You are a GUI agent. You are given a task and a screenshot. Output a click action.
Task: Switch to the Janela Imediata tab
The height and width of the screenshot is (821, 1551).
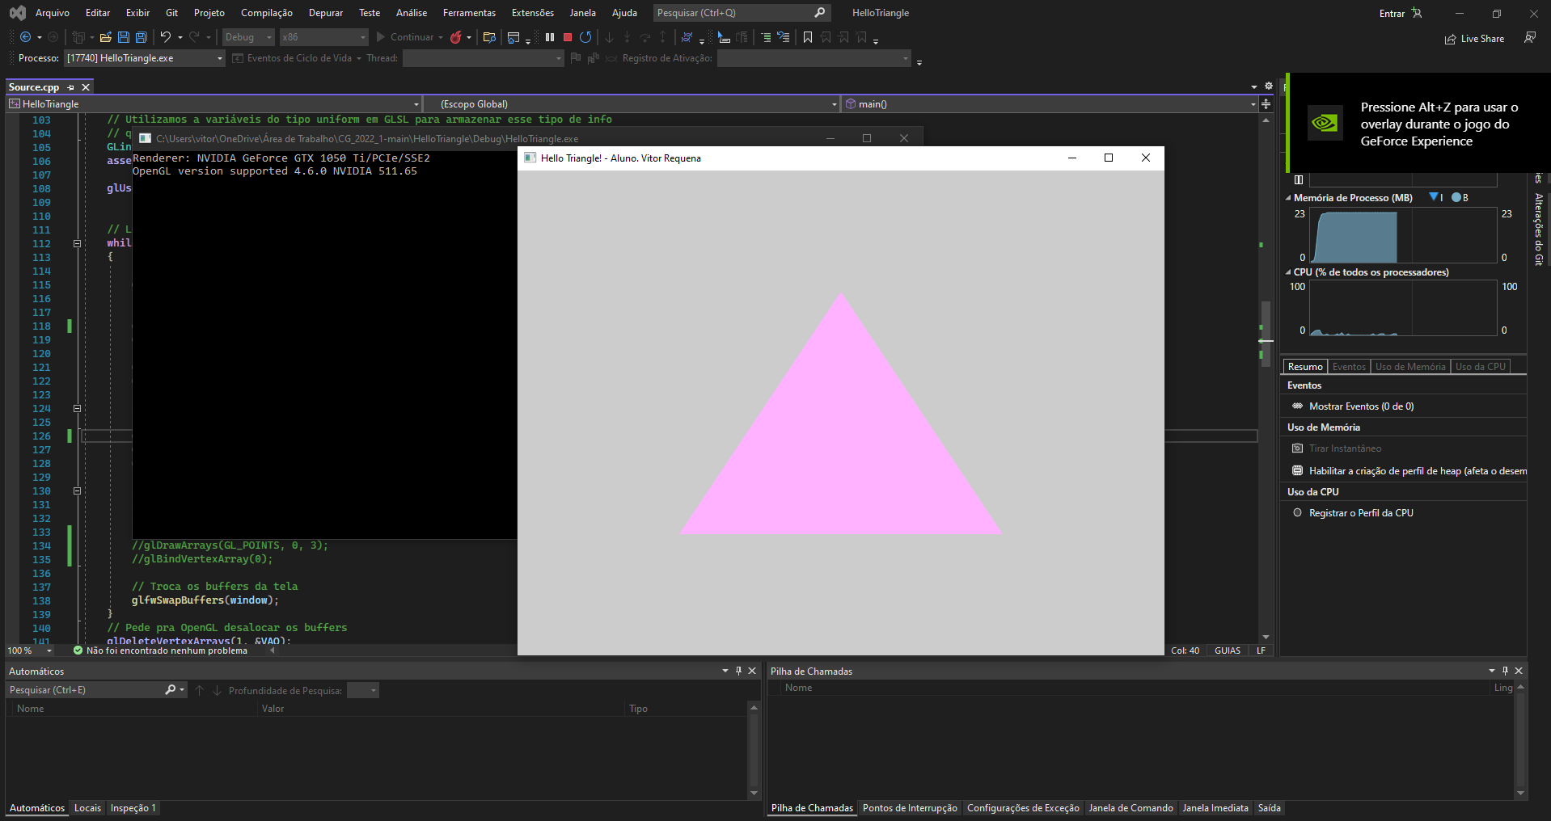point(1215,808)
